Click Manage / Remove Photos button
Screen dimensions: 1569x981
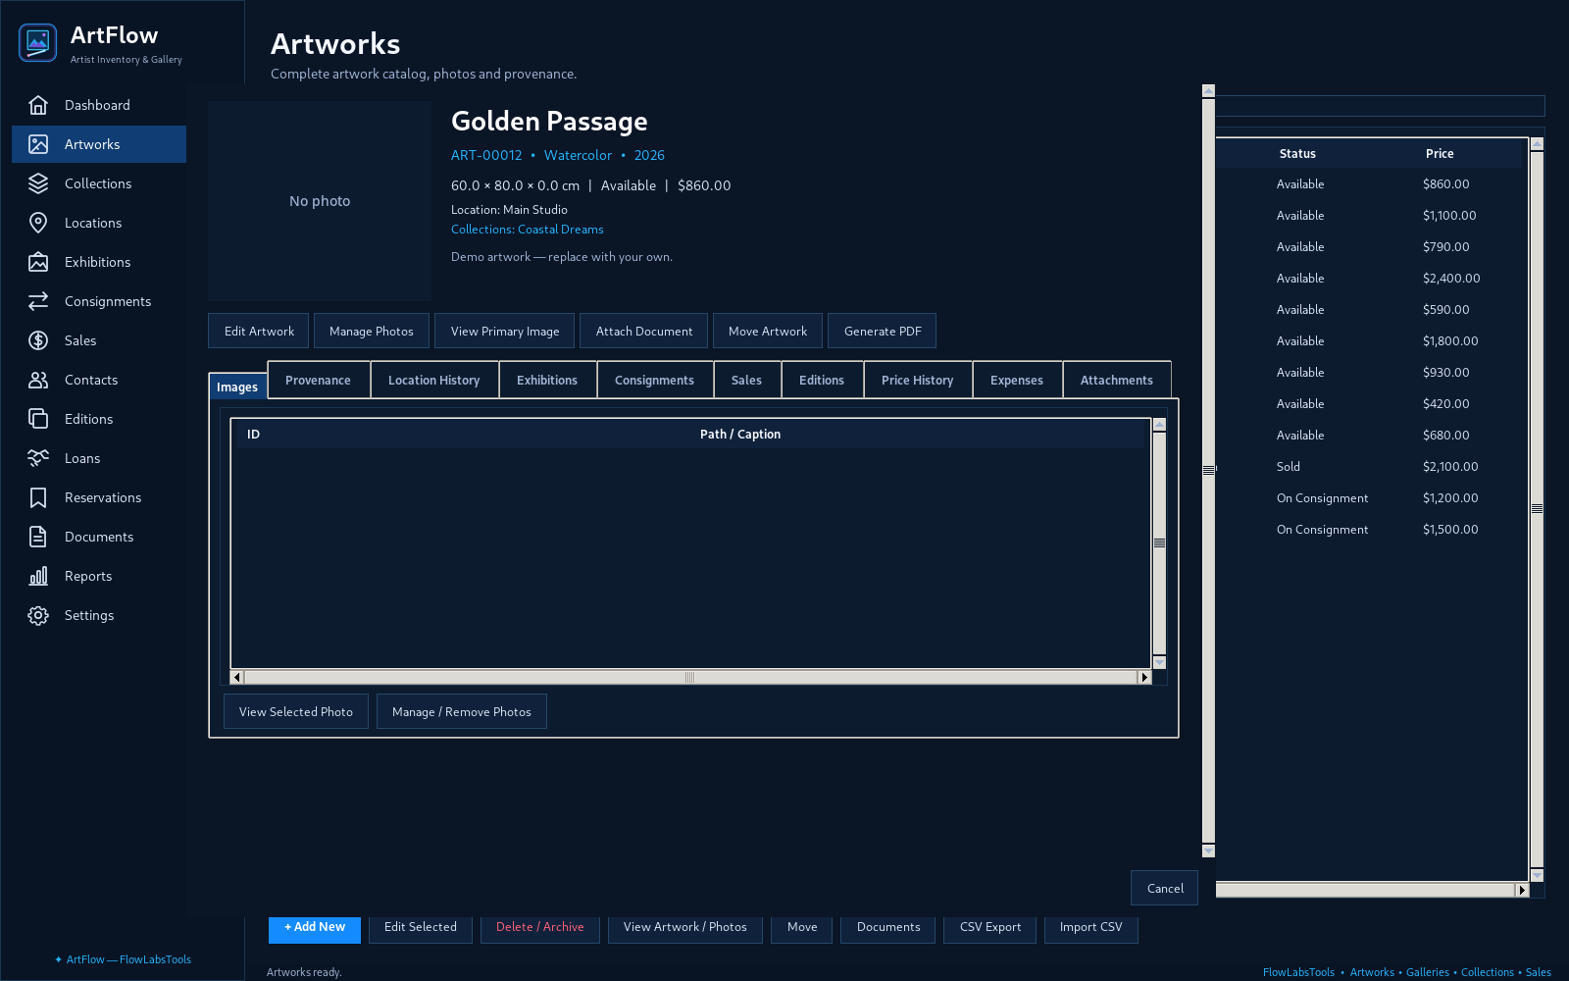pyautogui.click(x=462, y=711)
